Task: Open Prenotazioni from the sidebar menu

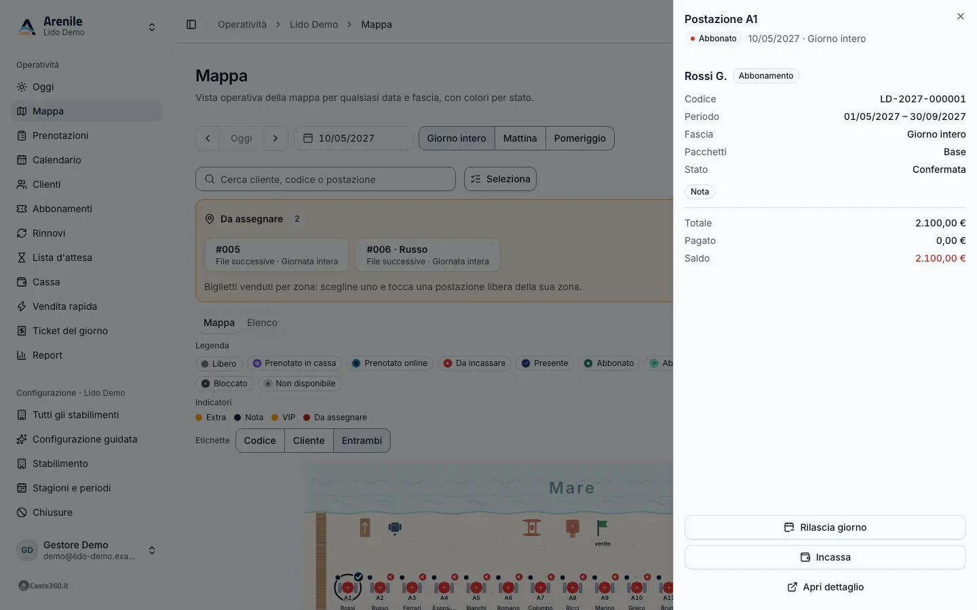Action: pos(88,136)
